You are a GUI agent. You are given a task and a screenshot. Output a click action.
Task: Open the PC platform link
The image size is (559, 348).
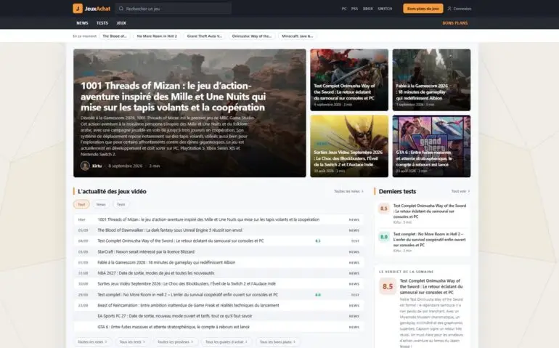pos(344,9)
